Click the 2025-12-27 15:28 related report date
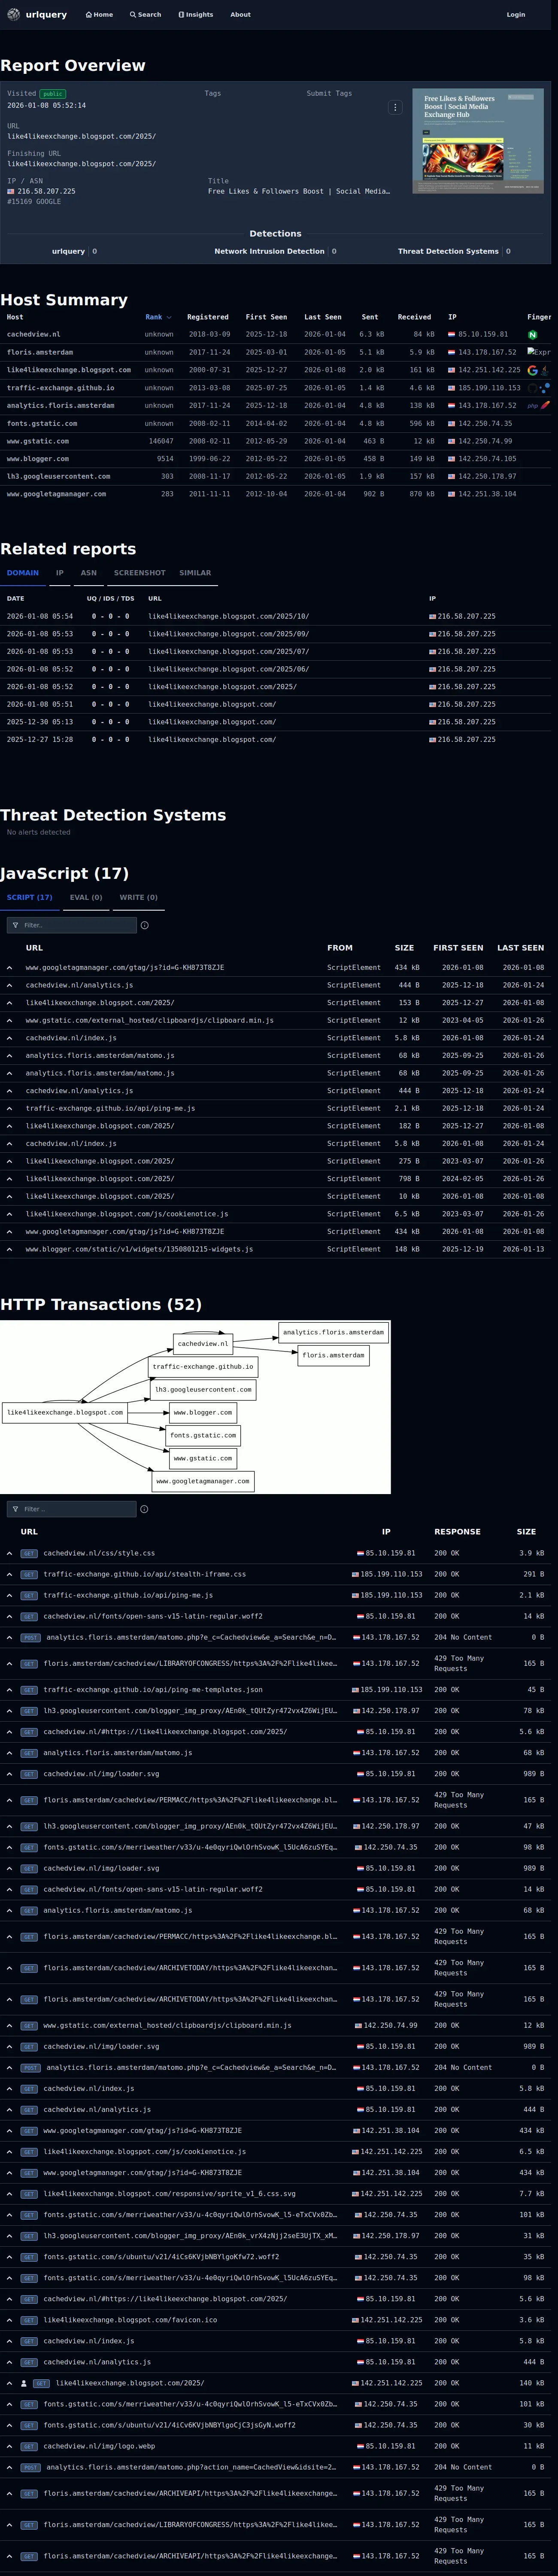The image size is (558, 2576). [x=40, y=740]
